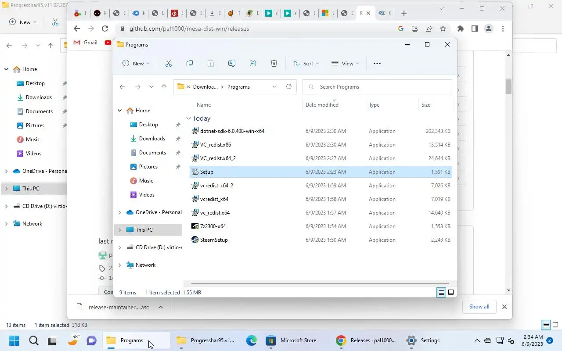
Task: Select 7z2300-x64 file
Action: 321,226
